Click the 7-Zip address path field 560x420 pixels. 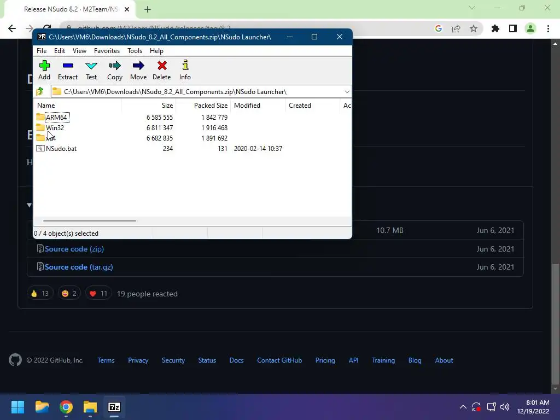201,92
